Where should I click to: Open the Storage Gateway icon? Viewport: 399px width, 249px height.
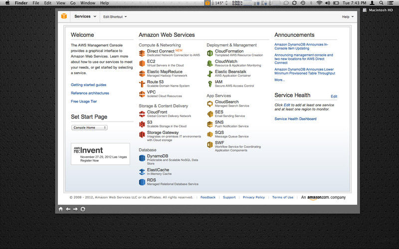(142, 134)
